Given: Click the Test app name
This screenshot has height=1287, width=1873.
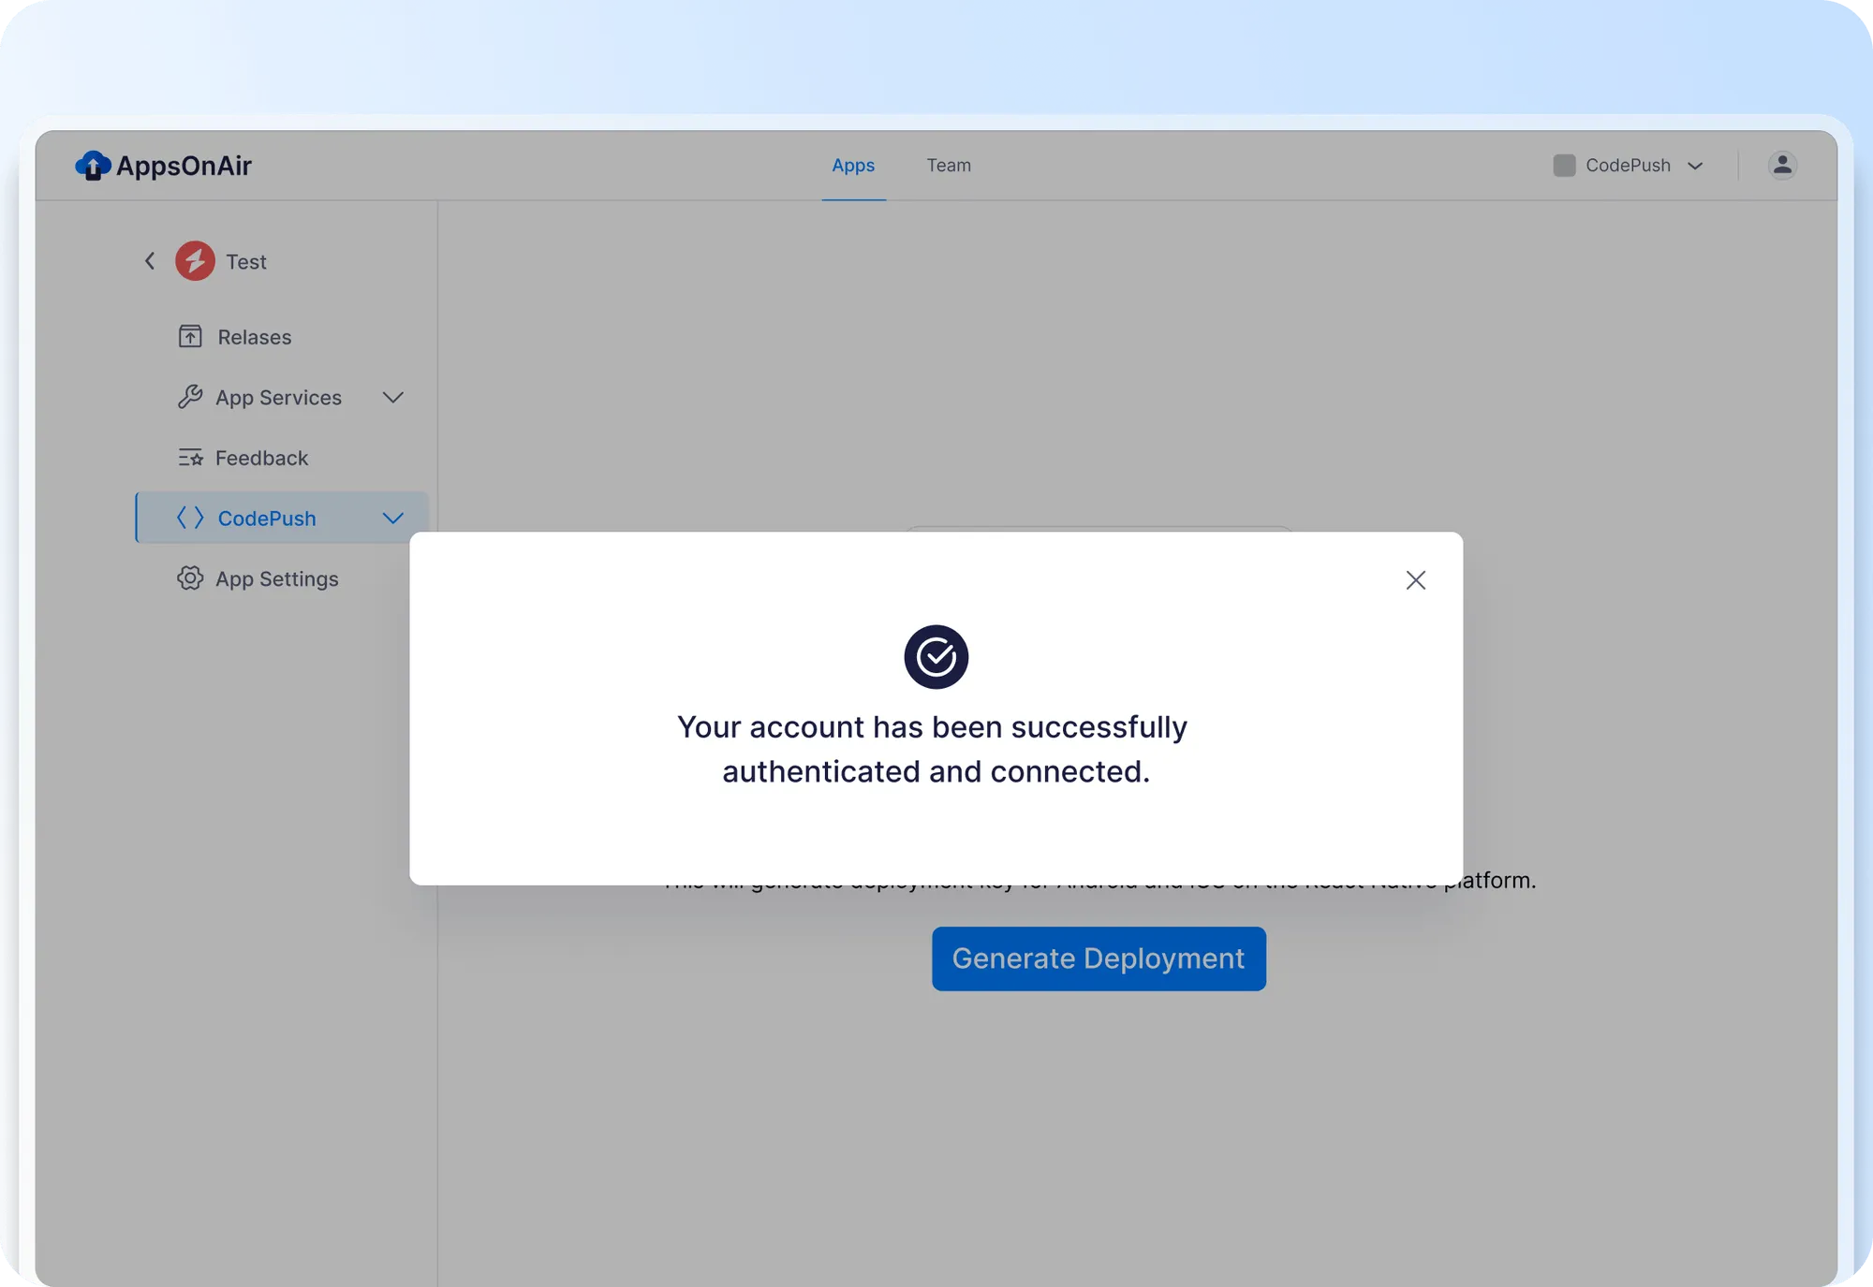Looking at the screenshot, I should [246, 262].
